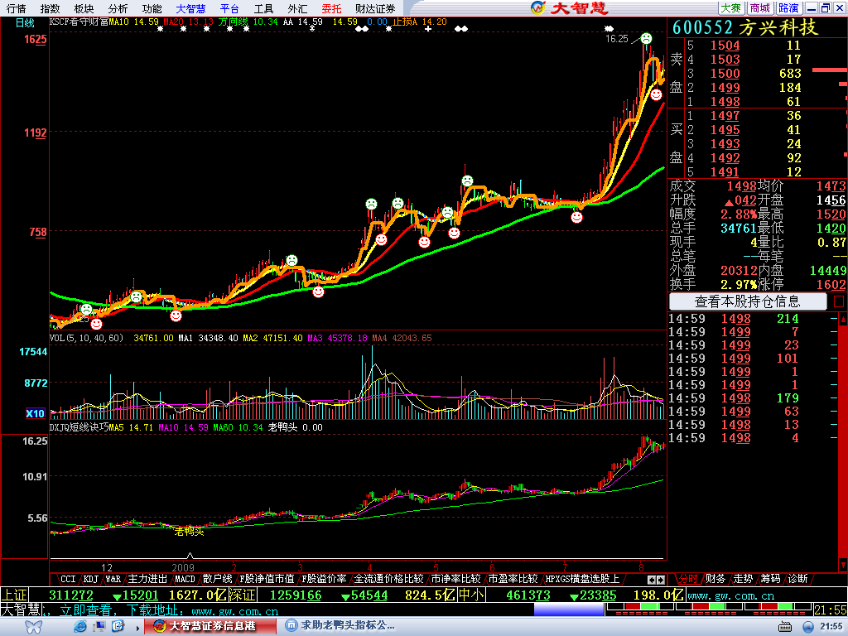This screenshot has width=848, height=636.
Task: Switch to the W&R indicator tab
Action: 113,579
